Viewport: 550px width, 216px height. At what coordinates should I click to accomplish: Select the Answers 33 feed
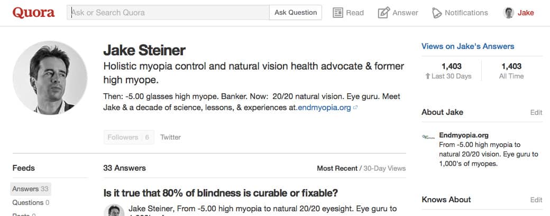[x=30, y=189]
